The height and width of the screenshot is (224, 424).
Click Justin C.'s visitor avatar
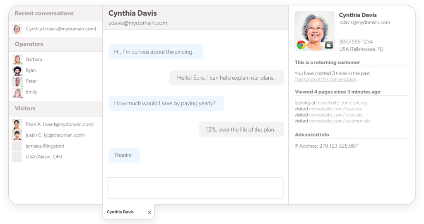click(17, 135)
